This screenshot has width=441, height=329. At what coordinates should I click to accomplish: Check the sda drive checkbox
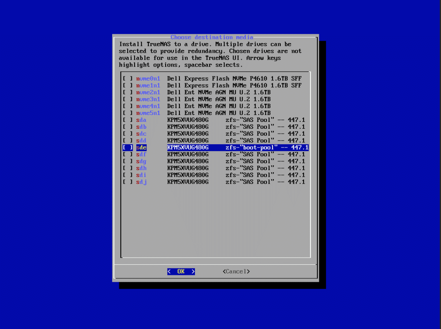(127, 120)
